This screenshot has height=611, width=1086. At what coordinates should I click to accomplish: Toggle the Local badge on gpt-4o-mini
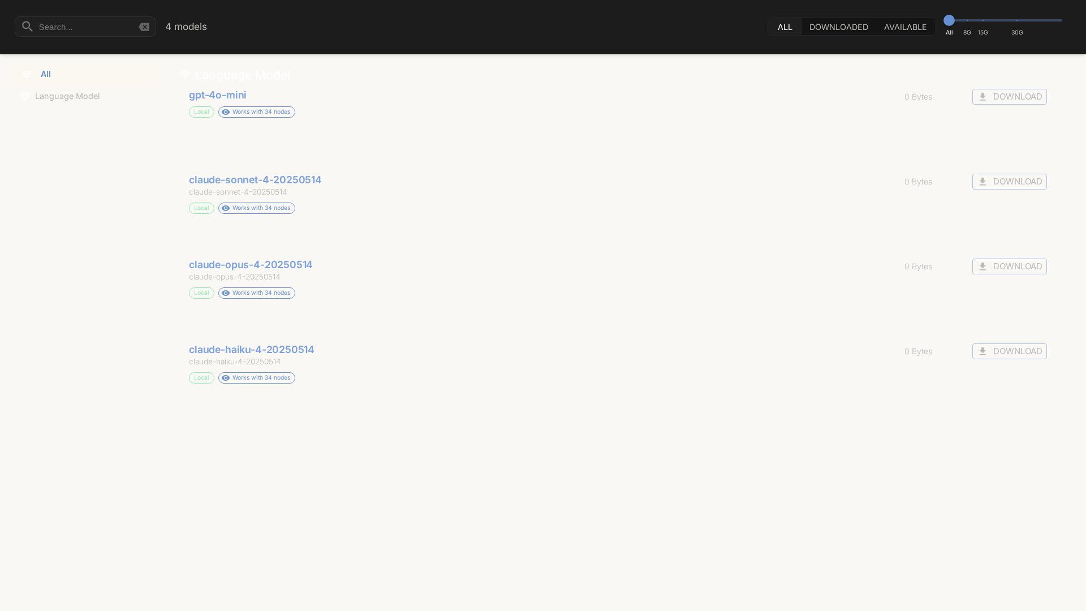click(201, 112)
